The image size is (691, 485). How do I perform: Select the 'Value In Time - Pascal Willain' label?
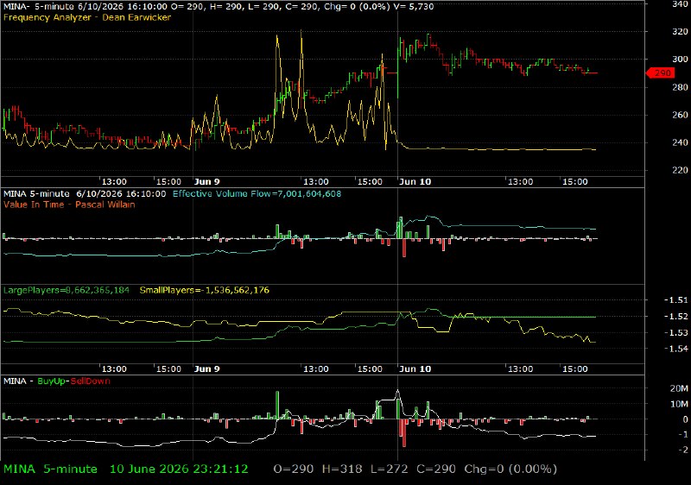coord(69,205)
